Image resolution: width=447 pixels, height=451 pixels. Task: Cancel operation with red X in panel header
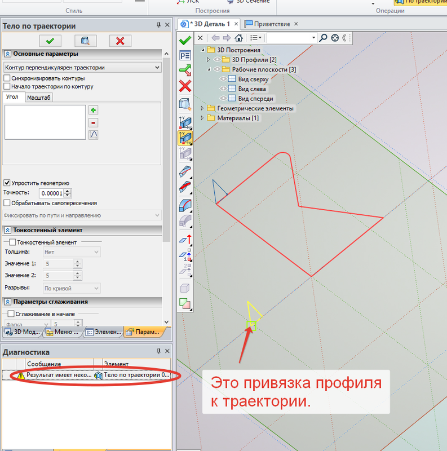tap(120, 41)
